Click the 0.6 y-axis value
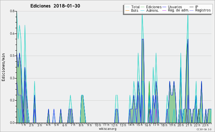The image size is (215, 132). [x=12, y=34]
